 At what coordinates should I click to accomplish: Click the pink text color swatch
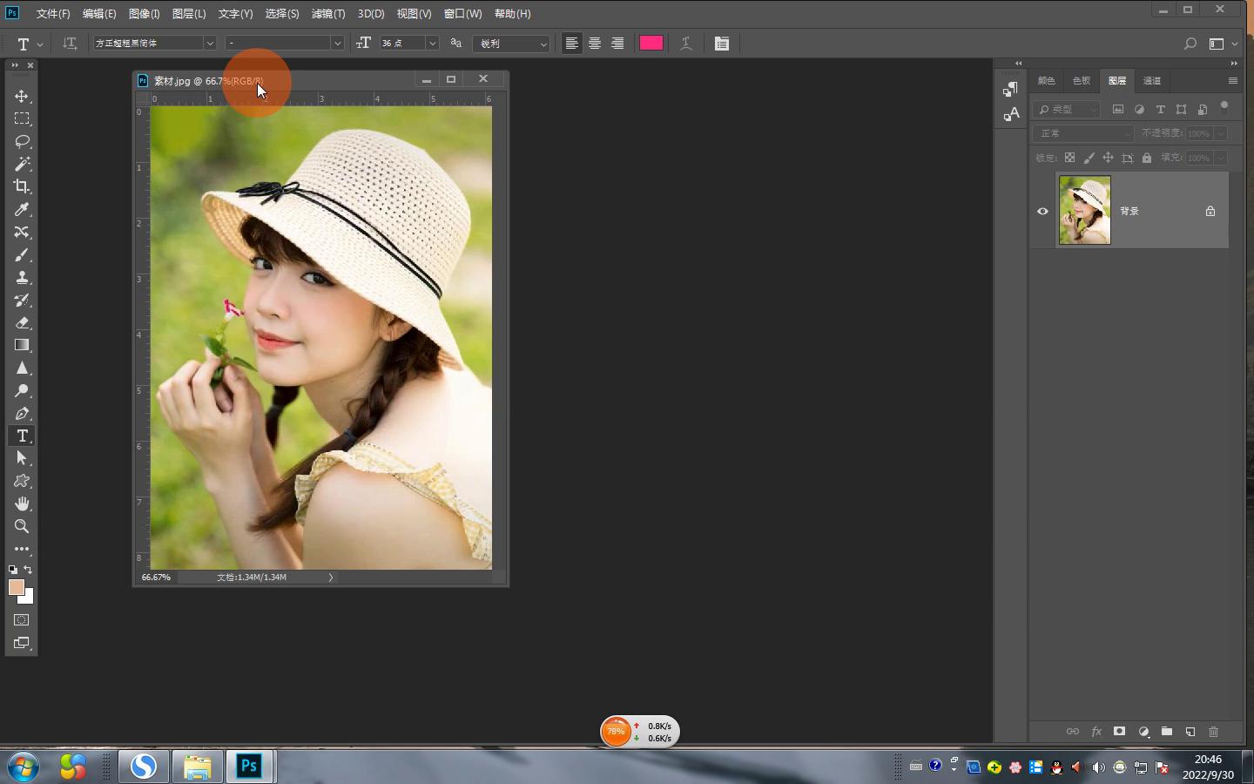pyautogui.click(x=651, y=44)
